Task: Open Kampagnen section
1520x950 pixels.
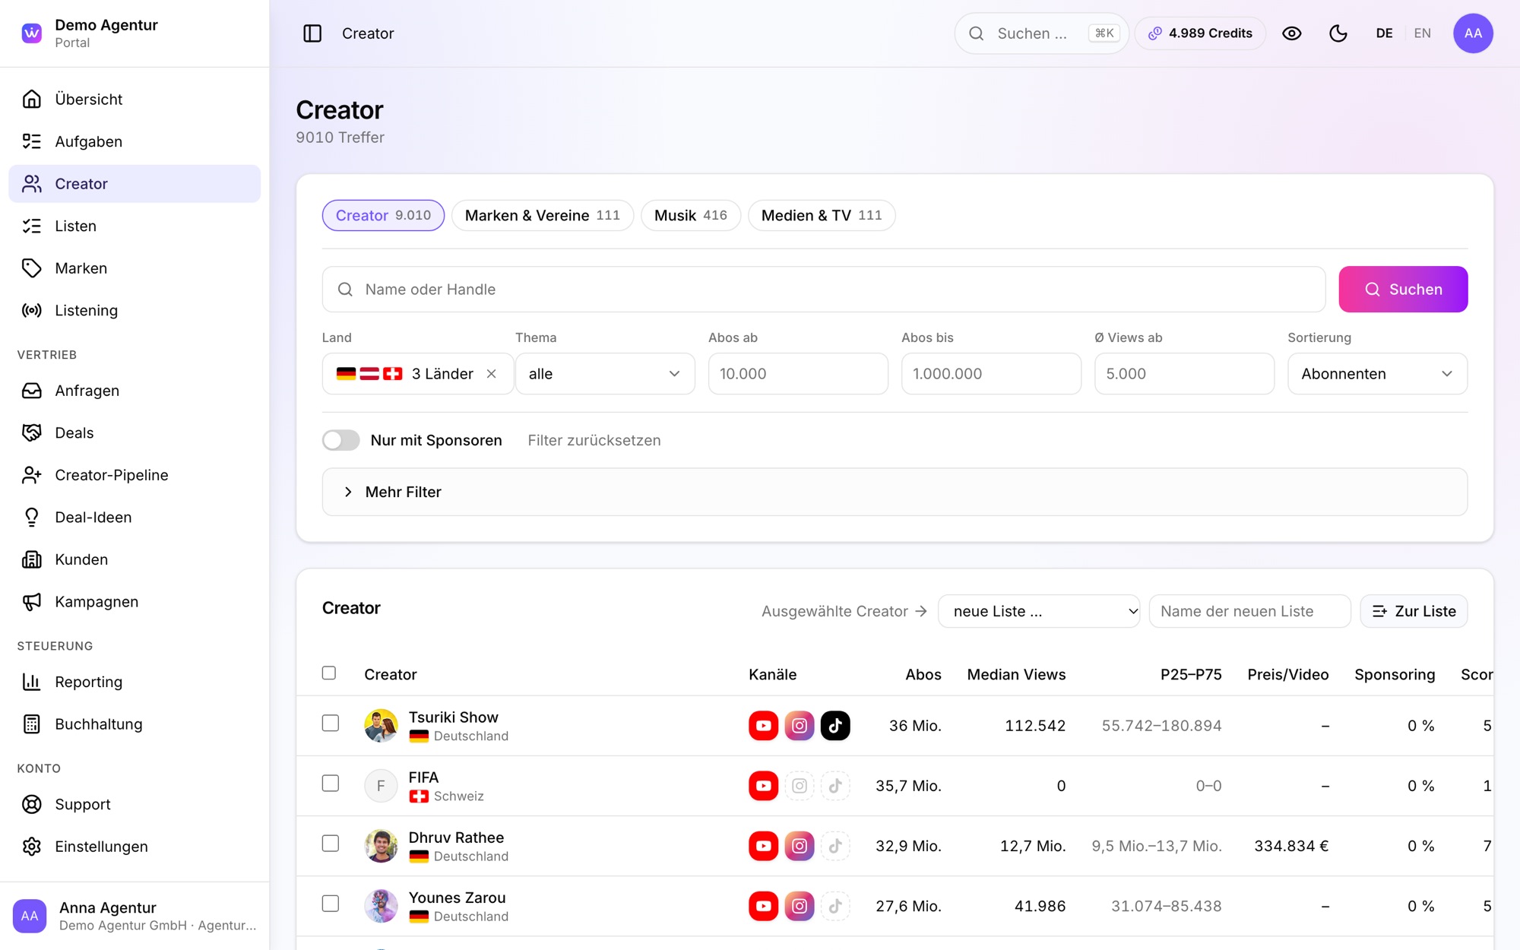Action: 135,602
